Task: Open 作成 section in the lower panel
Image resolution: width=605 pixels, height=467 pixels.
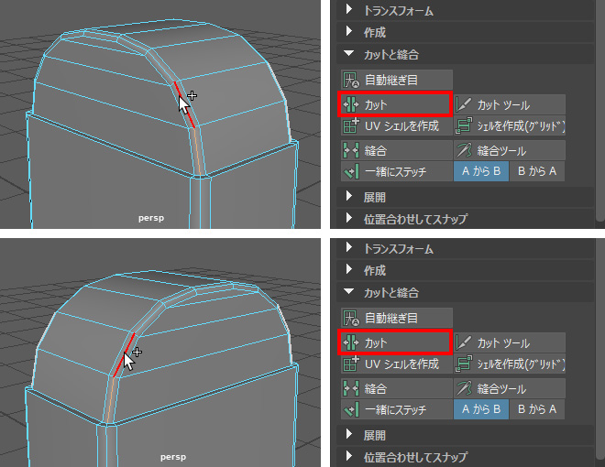Action: 375,270
